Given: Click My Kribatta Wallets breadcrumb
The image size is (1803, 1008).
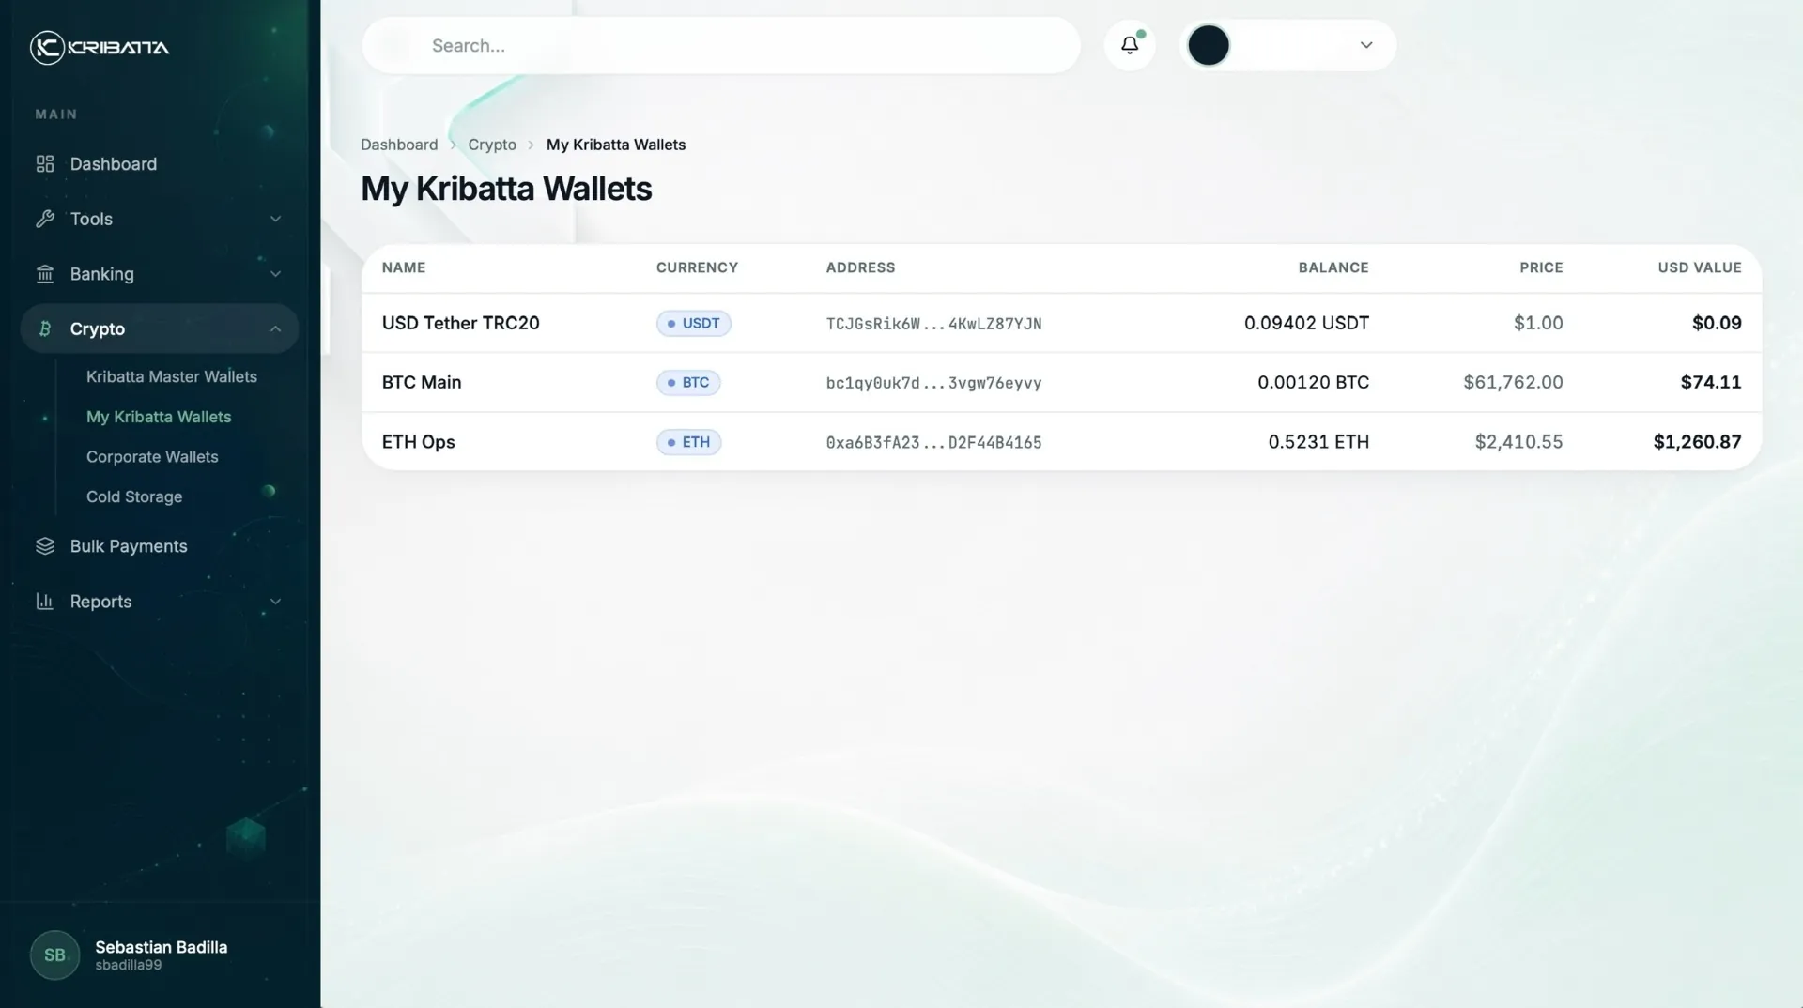Looking at the screenshot, I should (x=616, y=145).
